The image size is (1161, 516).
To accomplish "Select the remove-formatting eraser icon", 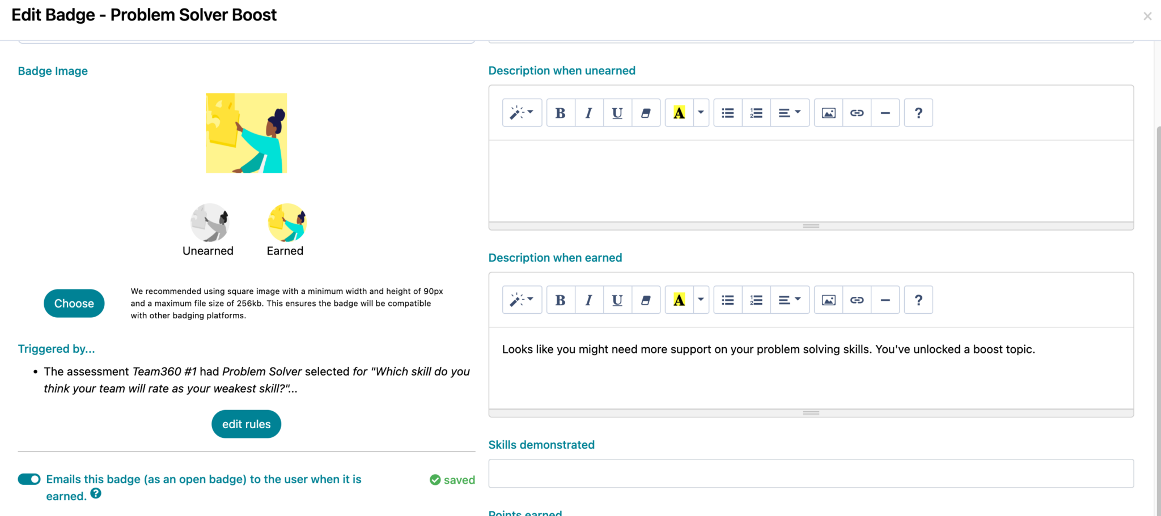I will (x=646, y=113).
